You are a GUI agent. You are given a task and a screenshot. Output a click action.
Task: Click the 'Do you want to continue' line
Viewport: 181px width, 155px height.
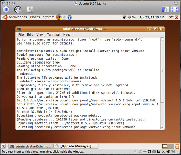[45, 97]
